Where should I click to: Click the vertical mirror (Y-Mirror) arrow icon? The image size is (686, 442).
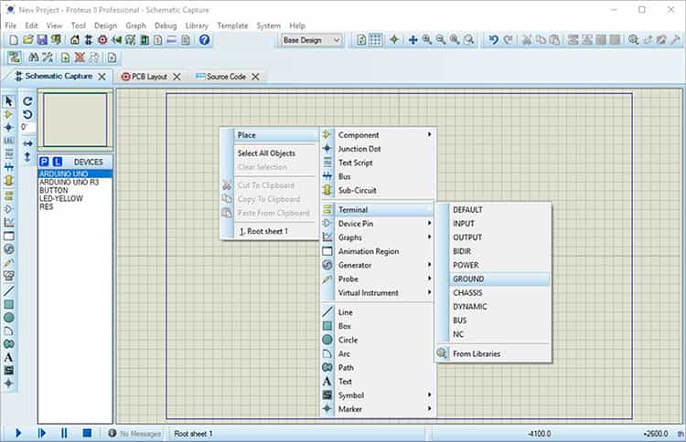pos(27,157)
